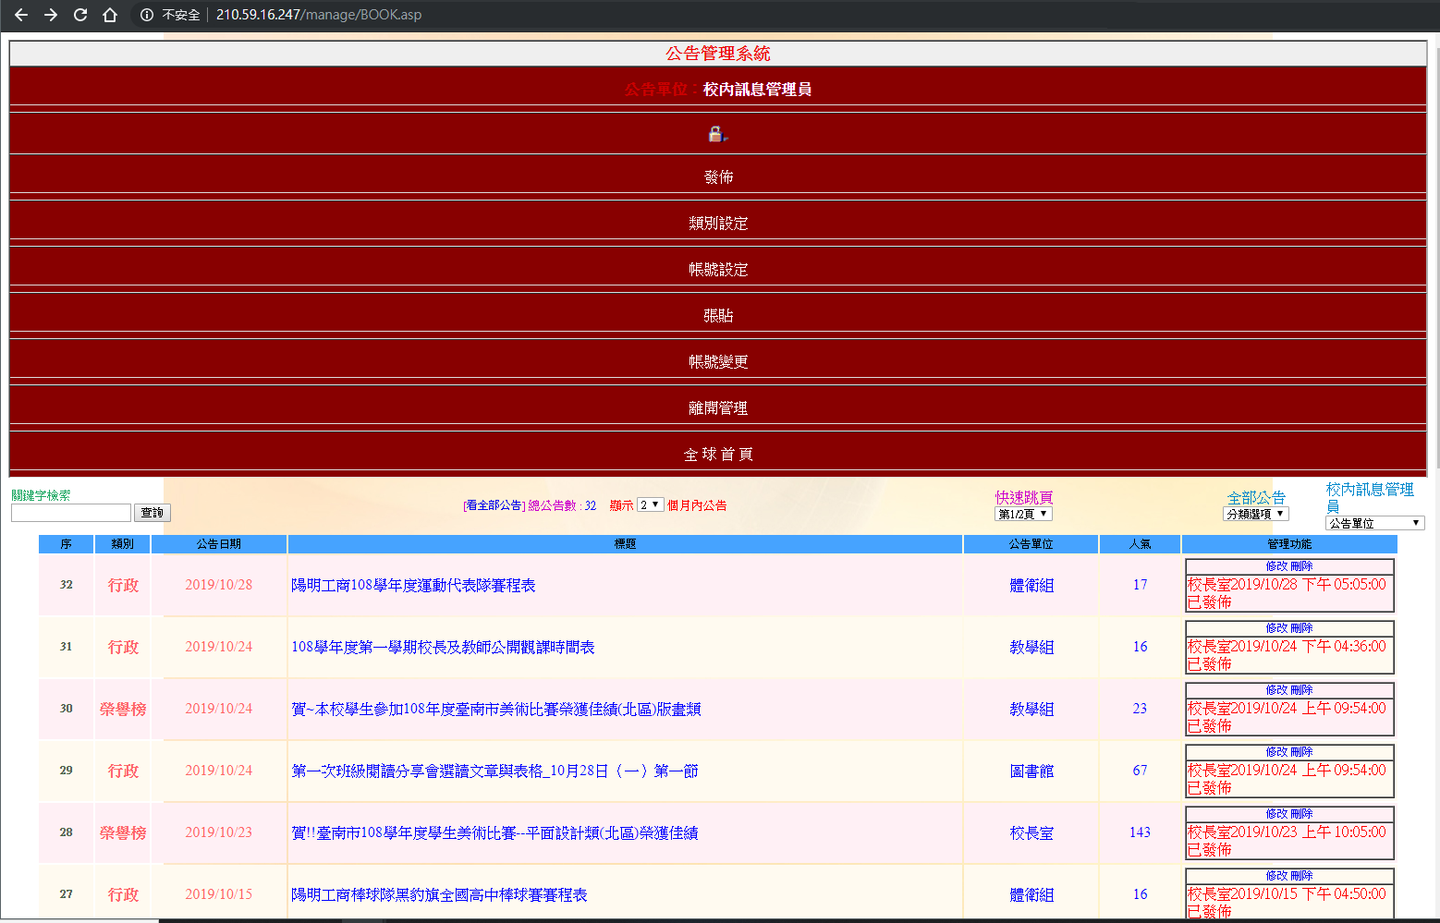The height and width of the screenshot is (923, 1440).
Task: Click popularity count 23
Action: pyautogui.click(x=1140, y=709)
